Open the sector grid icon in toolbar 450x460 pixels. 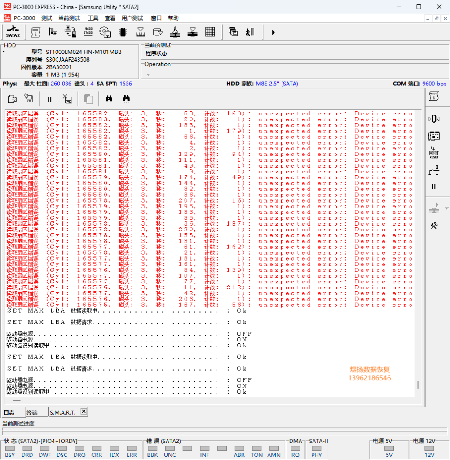[210, 32]
